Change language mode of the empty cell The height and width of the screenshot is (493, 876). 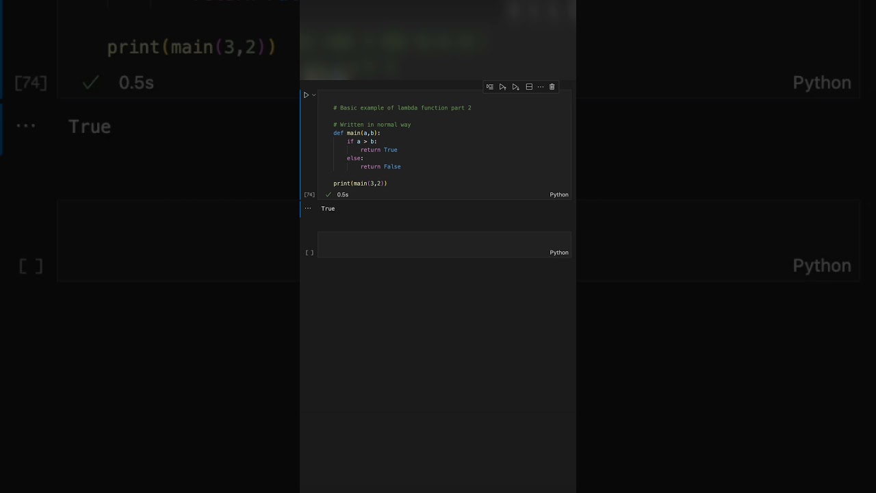click(x=559, y=253)
